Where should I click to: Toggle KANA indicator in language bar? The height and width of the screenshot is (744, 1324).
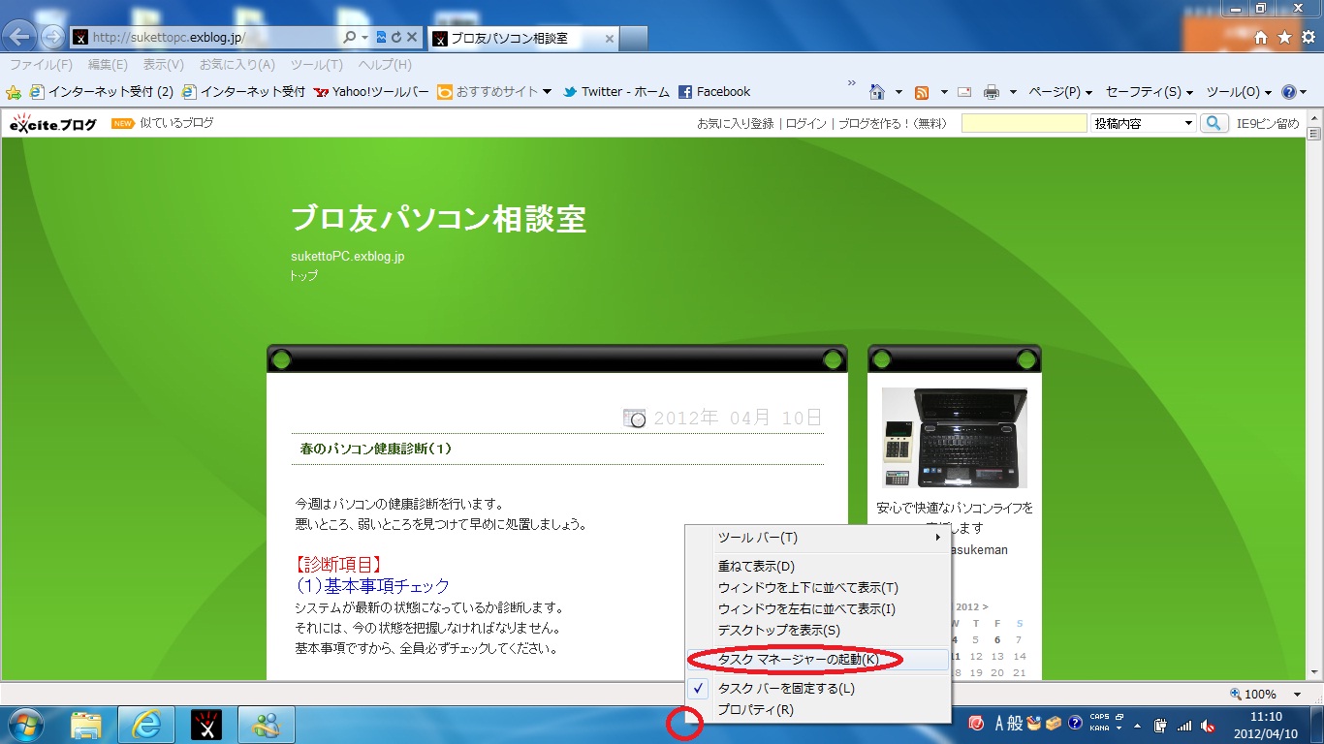click(1100, 728)
